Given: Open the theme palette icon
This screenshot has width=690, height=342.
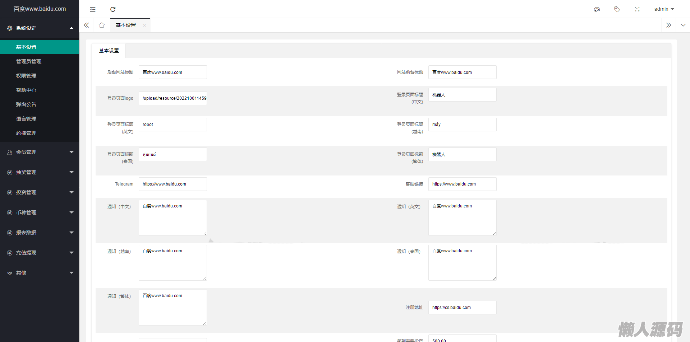Looking at the screenshot, I should click(597, 9).
